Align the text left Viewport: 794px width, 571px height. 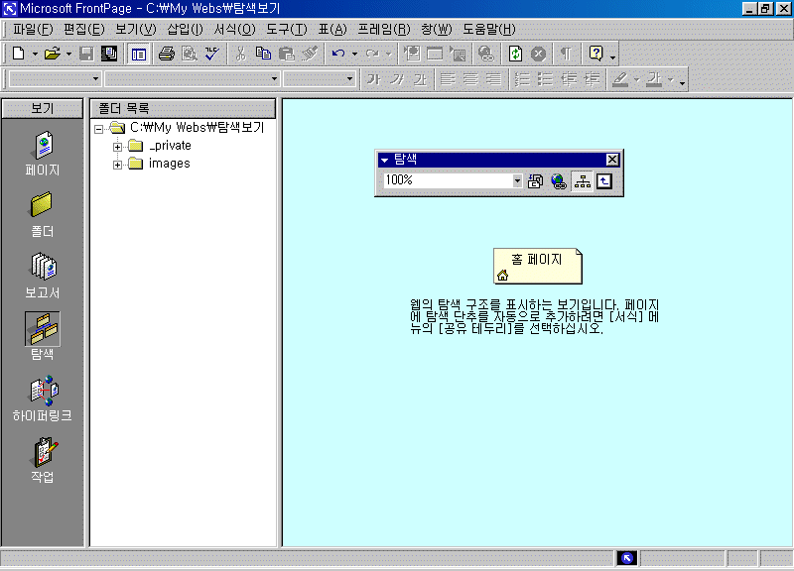tap(448, 79)
